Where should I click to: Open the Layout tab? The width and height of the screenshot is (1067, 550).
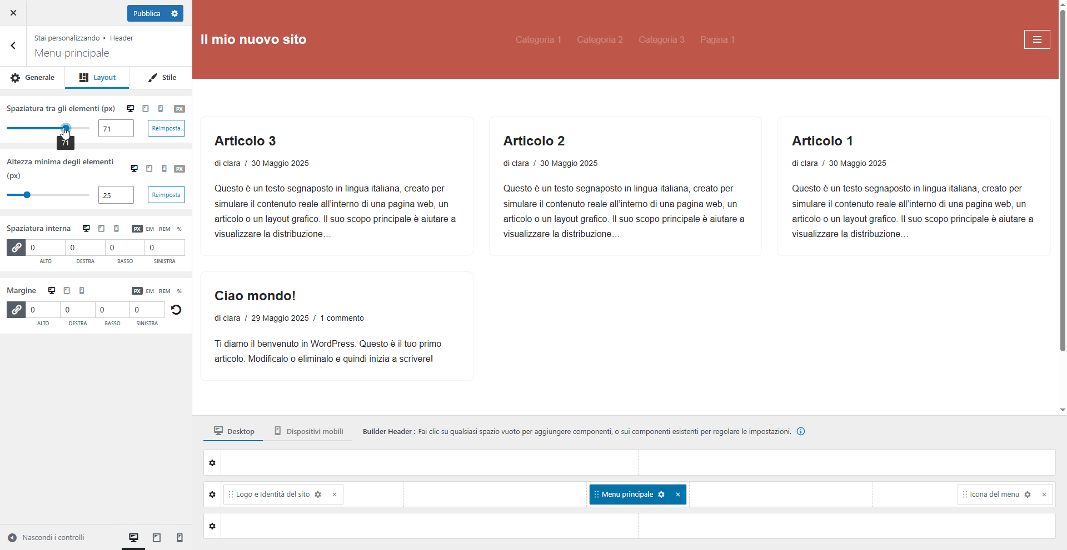[97, 78]
